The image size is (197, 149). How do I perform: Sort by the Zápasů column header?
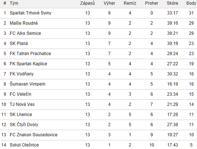point(87,3)
